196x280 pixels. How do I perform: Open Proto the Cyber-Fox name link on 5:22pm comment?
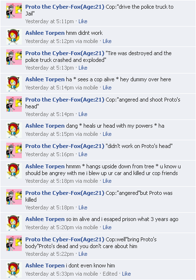click(x=65, y=239)
